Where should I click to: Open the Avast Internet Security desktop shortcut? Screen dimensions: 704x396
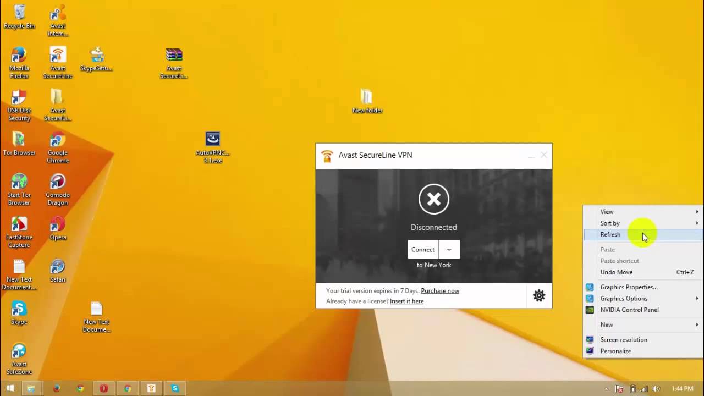click(x=58, y=21)
